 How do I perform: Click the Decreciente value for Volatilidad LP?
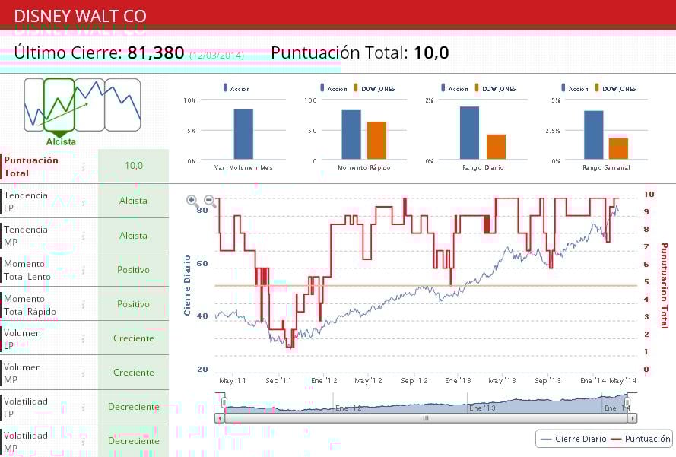pyautogui.click(x=134, y=407)
